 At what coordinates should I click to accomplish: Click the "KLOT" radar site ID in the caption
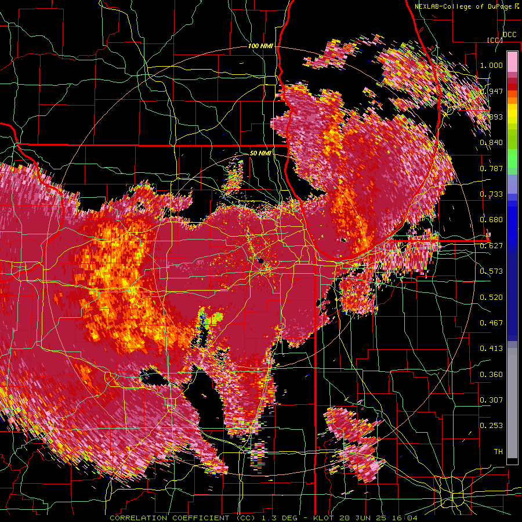pos(324,518)
